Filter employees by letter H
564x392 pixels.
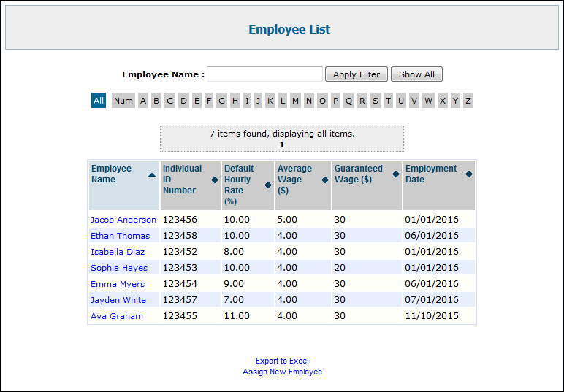(x=235, y=101)
